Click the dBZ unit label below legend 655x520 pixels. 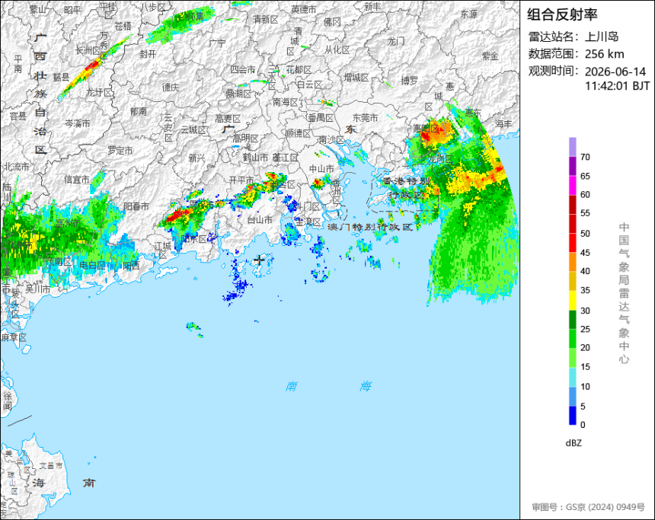pos(574,443)
